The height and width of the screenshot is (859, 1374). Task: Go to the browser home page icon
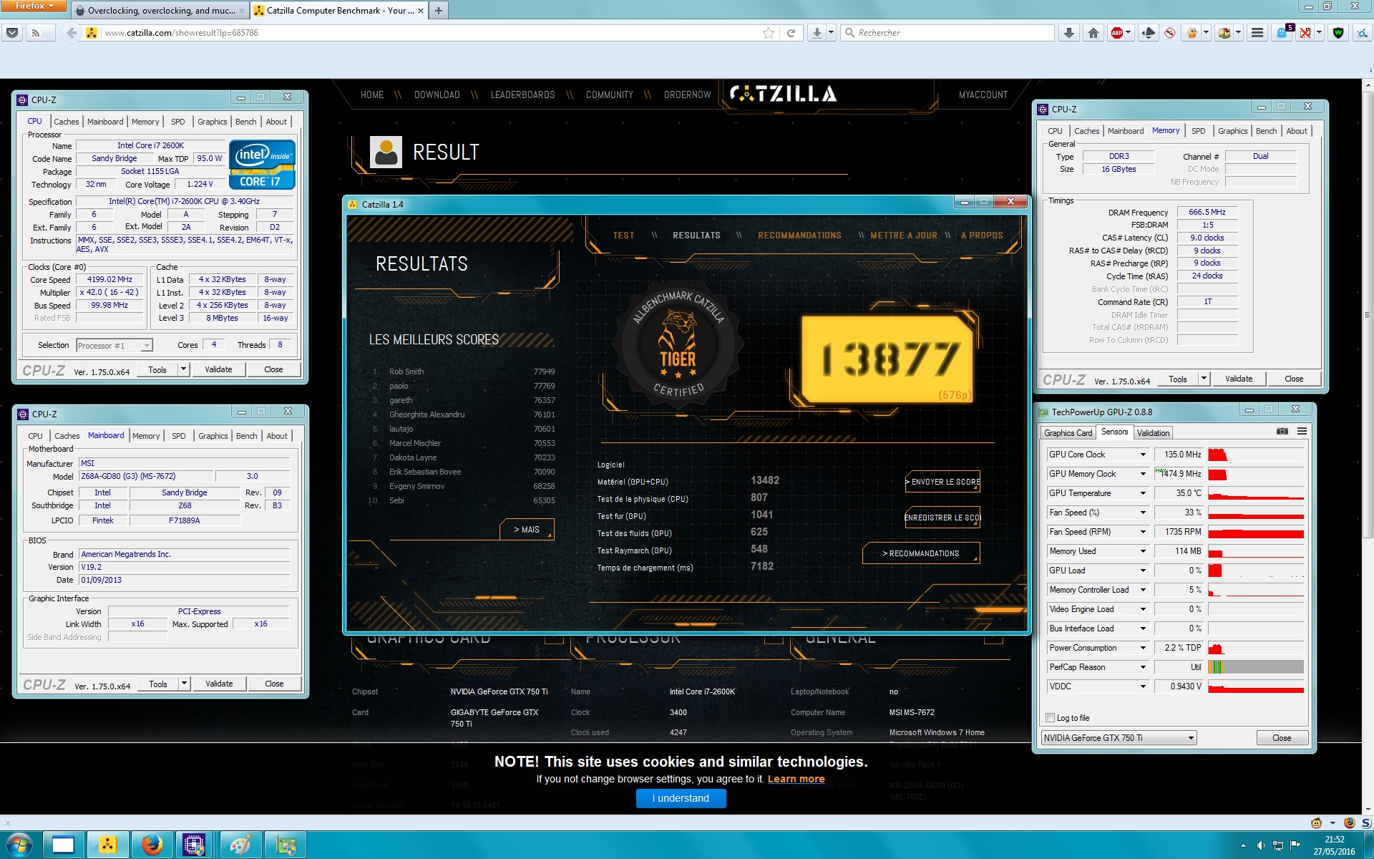point(1093,33)
